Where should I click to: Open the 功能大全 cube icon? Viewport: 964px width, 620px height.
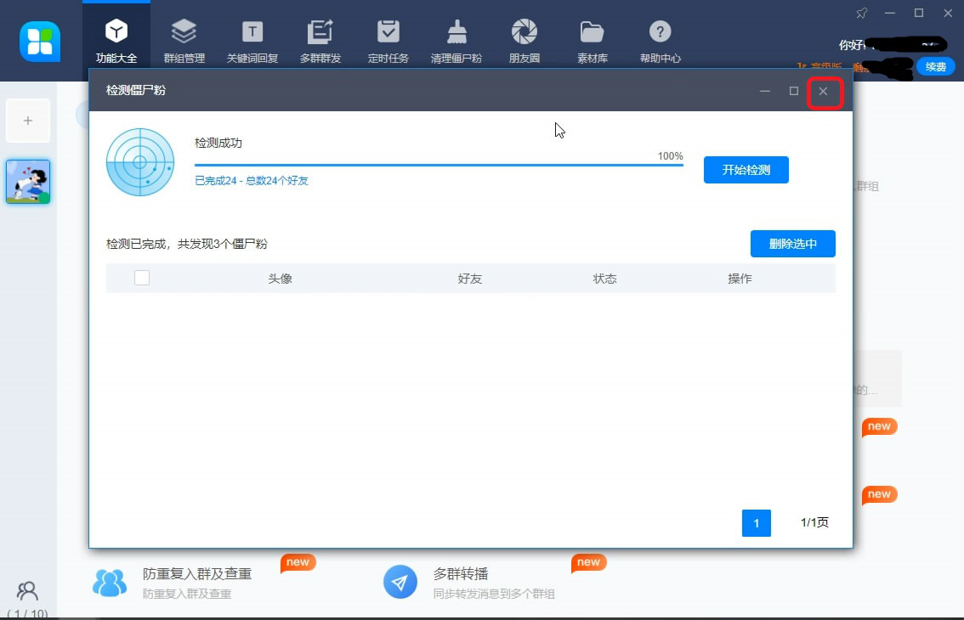tap(116, 32)
